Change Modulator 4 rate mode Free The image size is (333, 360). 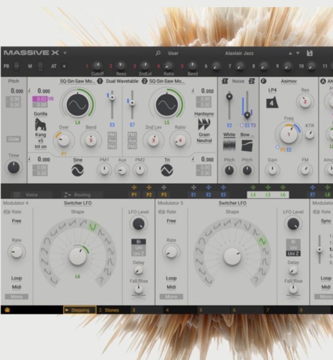[x=16, y=221]
